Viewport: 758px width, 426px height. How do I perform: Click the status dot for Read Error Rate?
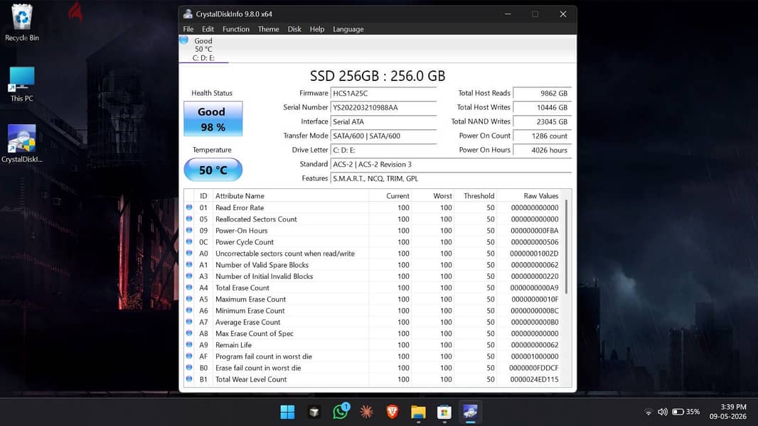[189, 207]
